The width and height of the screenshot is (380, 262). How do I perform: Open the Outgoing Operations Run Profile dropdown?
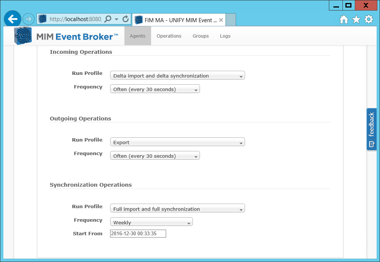pyautogui.click(x=177, y=142)
